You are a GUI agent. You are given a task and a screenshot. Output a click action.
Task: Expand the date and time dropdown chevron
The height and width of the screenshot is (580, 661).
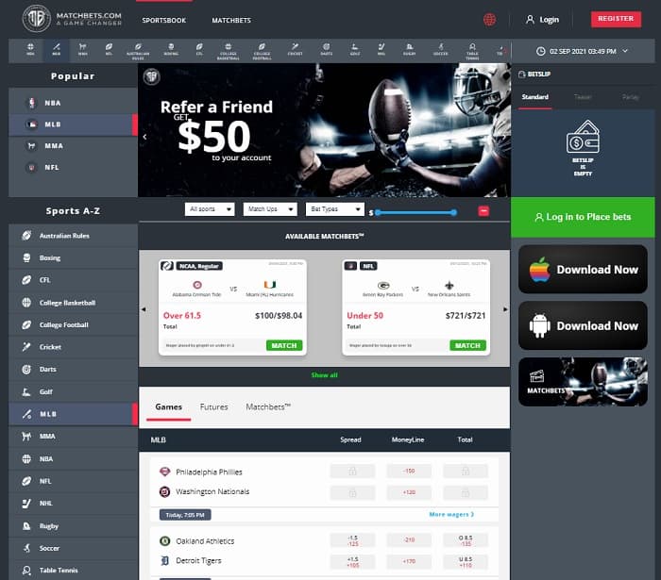pos(625,51)
